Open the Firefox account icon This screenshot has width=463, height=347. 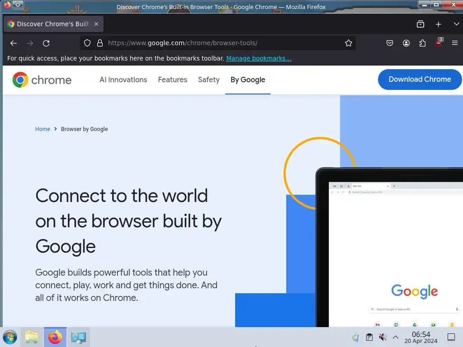click(406, 43)
